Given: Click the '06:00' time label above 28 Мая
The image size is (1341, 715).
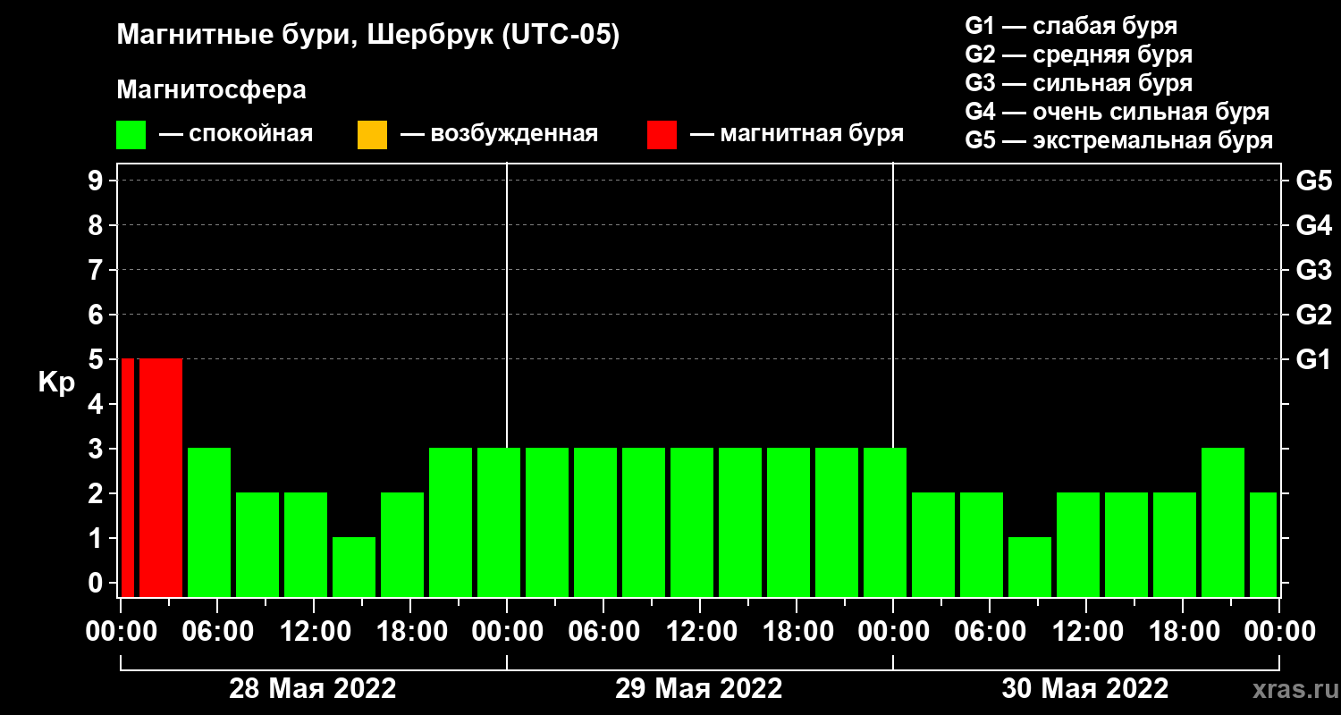Looking at the screenshot, I should (x=217, y=632).
